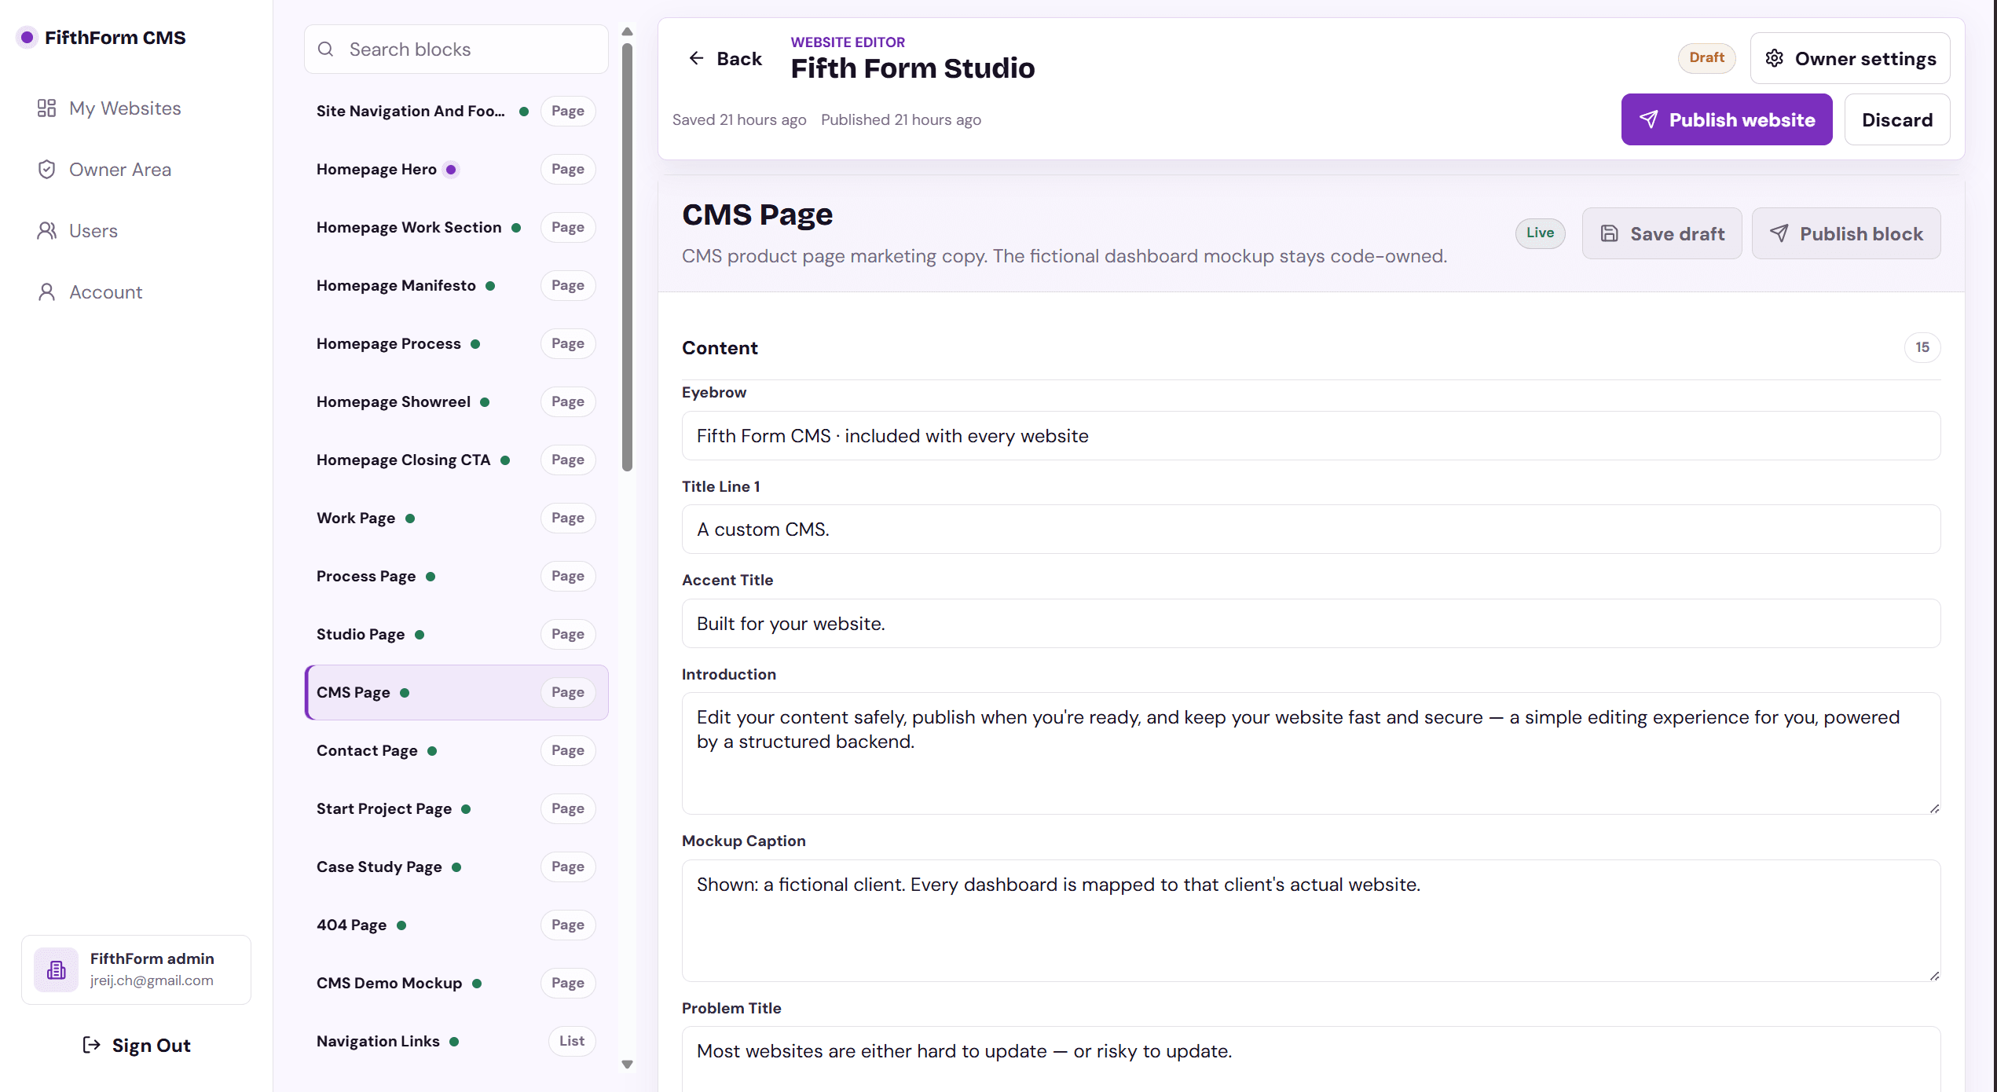Click the Owner Area shield icon

tap(47, 170)
